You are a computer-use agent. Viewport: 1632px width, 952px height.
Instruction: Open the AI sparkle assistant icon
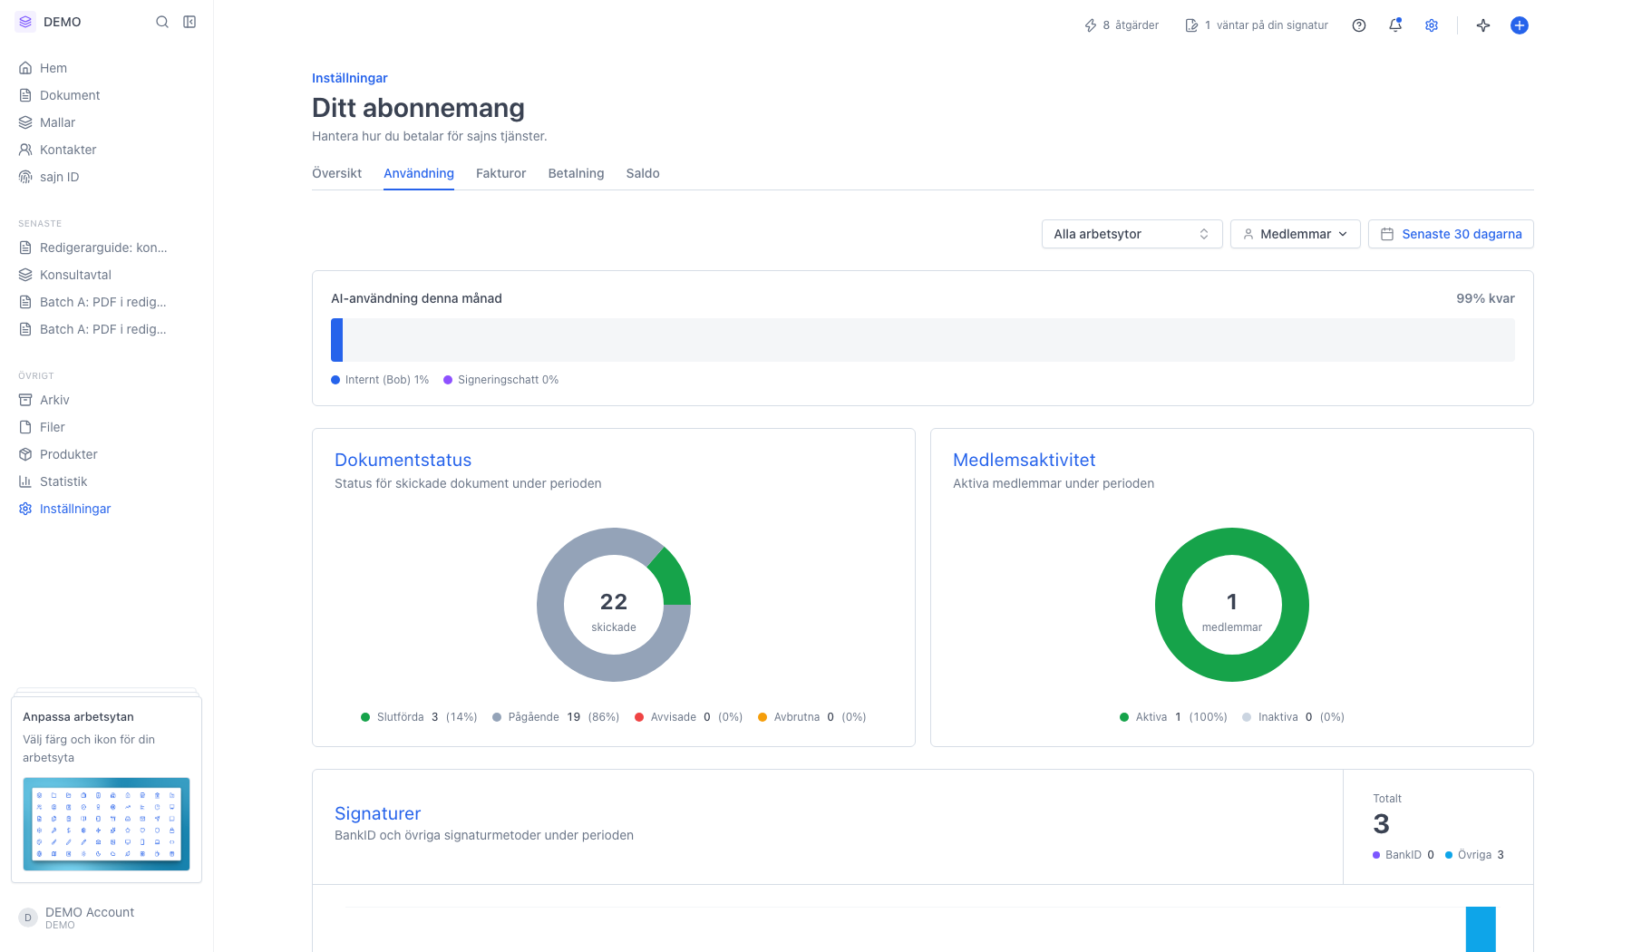(x=1483, y=25)
